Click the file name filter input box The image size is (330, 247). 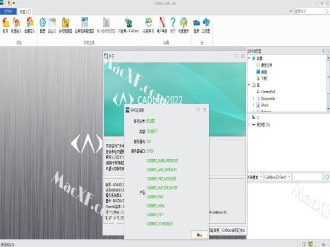[x=307, y=177]
